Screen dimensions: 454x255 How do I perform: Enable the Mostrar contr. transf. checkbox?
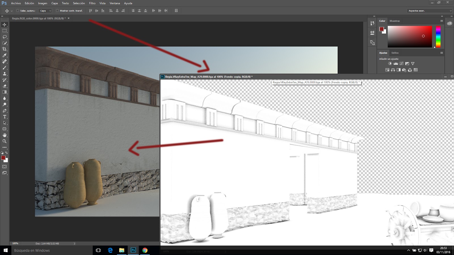pos(57,11)
